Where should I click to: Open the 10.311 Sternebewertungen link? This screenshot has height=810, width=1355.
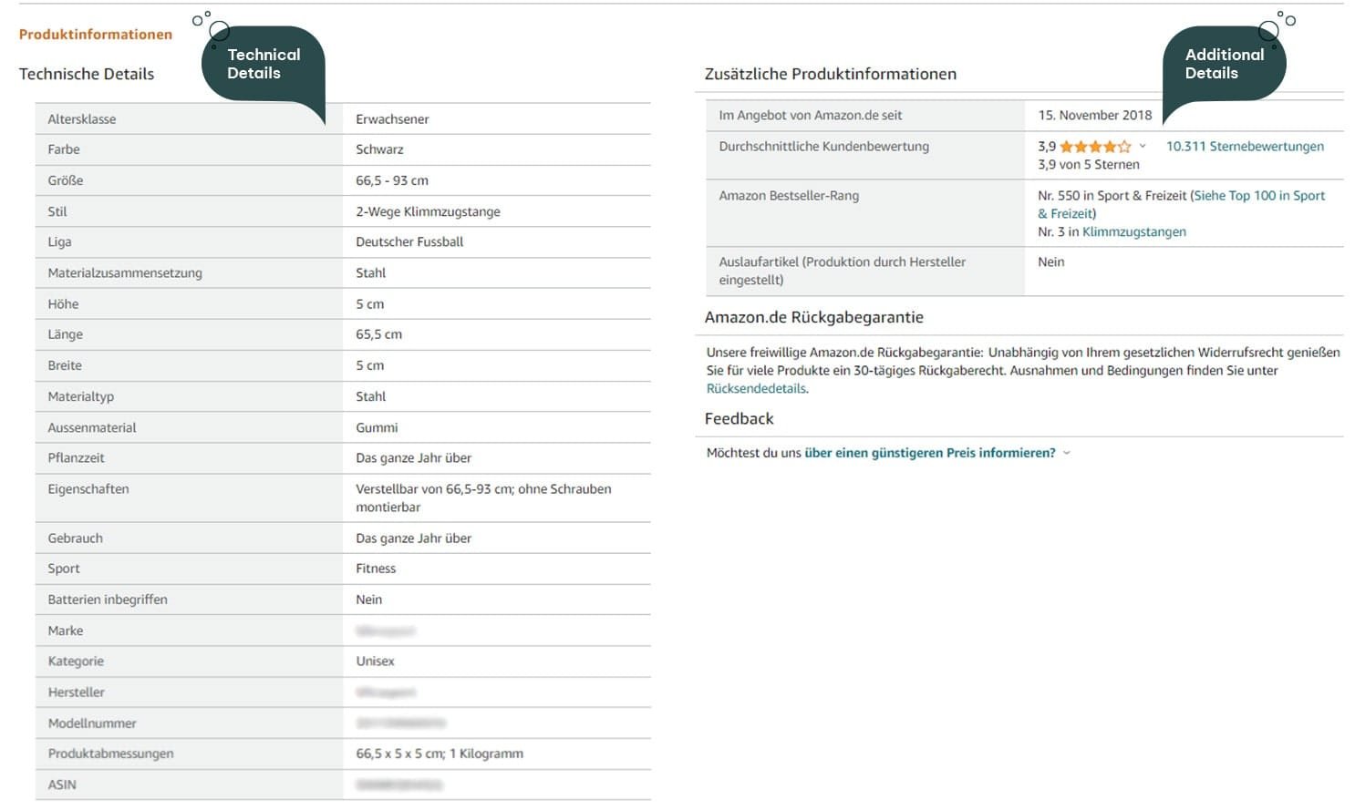(x=1245, y=147)
